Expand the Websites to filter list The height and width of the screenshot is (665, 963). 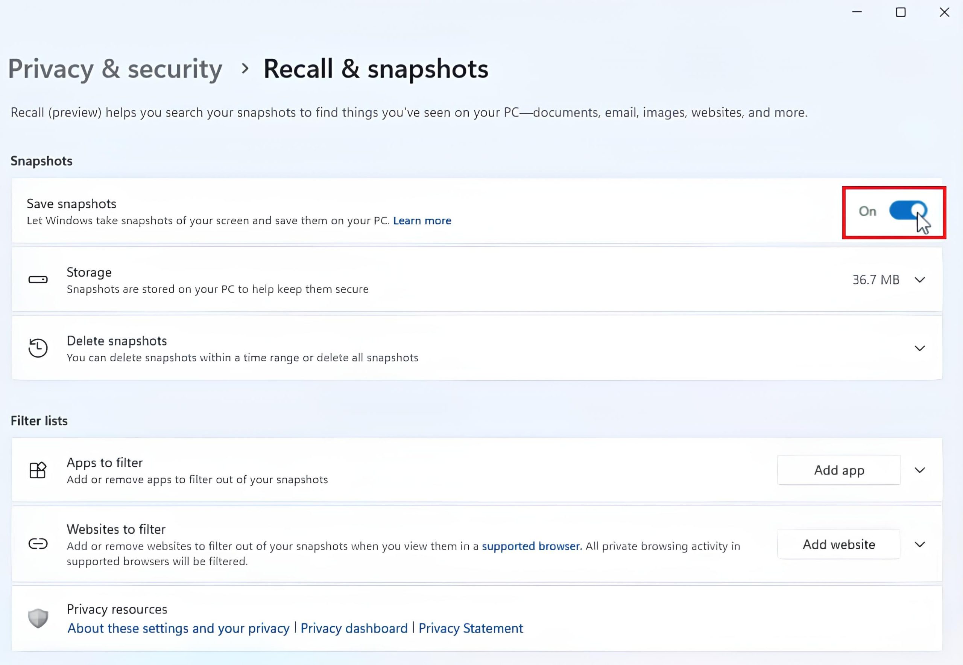(920, 545)
